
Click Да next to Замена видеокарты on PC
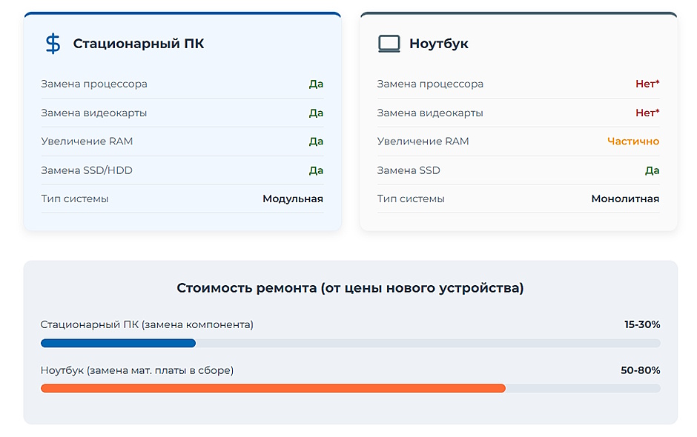[316, 113]
